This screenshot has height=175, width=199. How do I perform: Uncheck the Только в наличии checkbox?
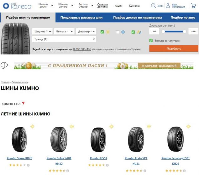coord(151,41)
